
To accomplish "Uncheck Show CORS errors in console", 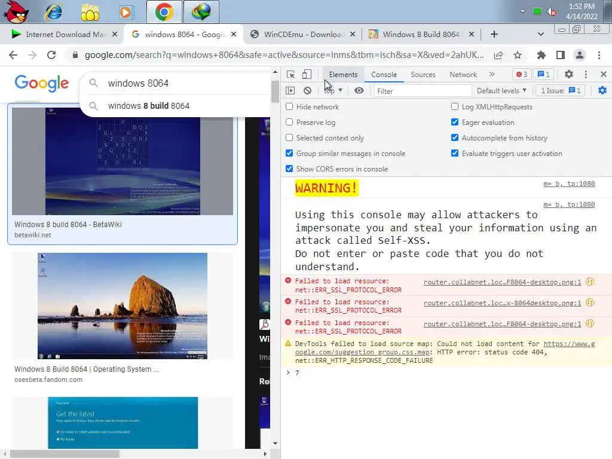I will 289,169.
